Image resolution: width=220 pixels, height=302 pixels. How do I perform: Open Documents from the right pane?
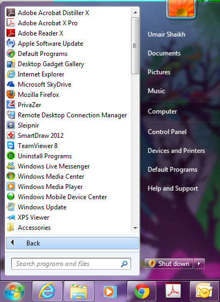click(164, 53)
